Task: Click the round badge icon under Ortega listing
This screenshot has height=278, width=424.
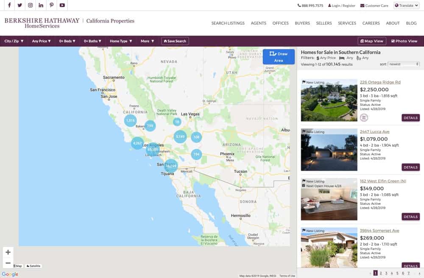Action: tap(364, 117)
